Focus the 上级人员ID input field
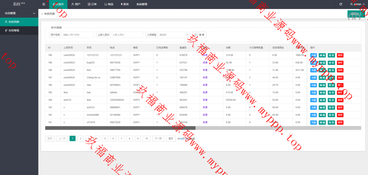 pos(127,35)
